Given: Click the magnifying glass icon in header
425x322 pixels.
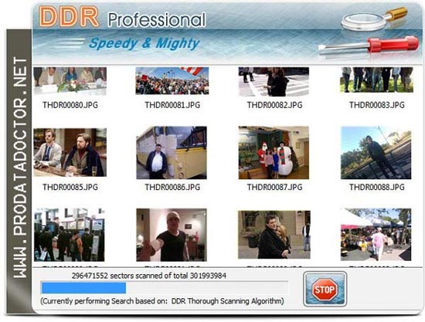Looking at the screenshot, I should pyautogui.click(x=374, y=19).
